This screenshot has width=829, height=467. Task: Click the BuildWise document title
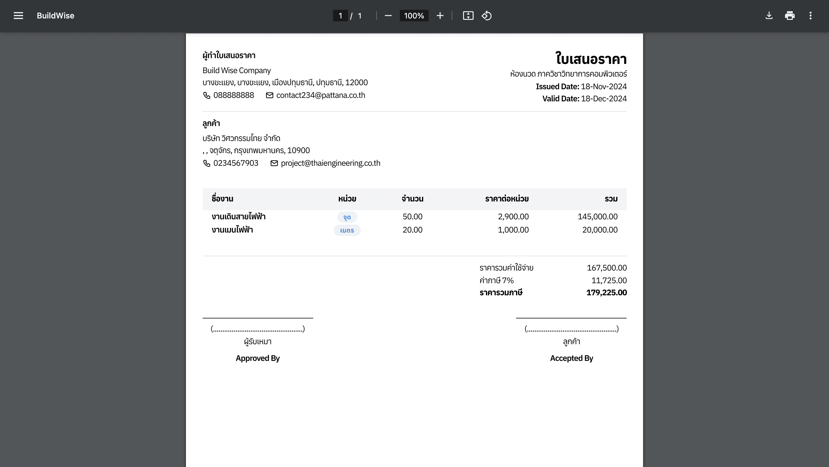coord(55,16)
